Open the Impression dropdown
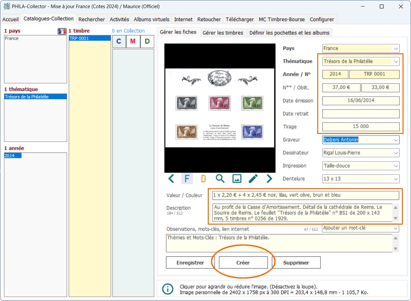 pyautogui.click(x=396, y=166)
